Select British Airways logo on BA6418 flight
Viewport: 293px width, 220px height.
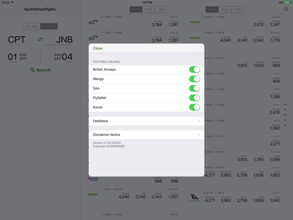[93, 22]
